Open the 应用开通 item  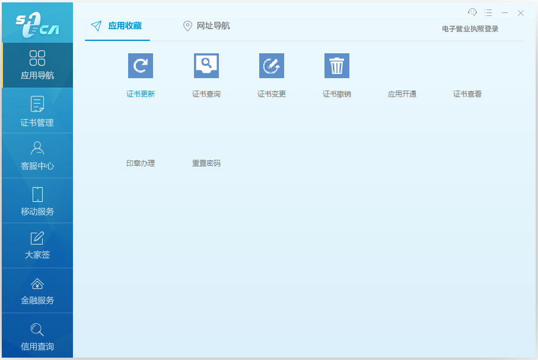point(402,94)
